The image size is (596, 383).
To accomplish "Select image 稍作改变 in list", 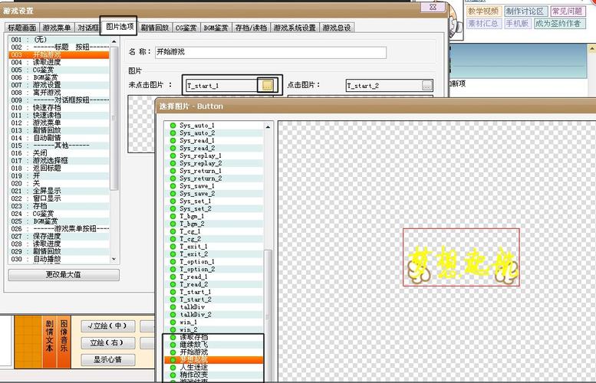I will (x=213, y=375).
